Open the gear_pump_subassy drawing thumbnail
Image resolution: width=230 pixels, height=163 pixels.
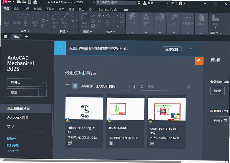coord(167,109)
